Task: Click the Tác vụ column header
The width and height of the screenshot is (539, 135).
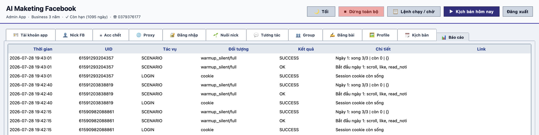Action: (x=170, y=49)
